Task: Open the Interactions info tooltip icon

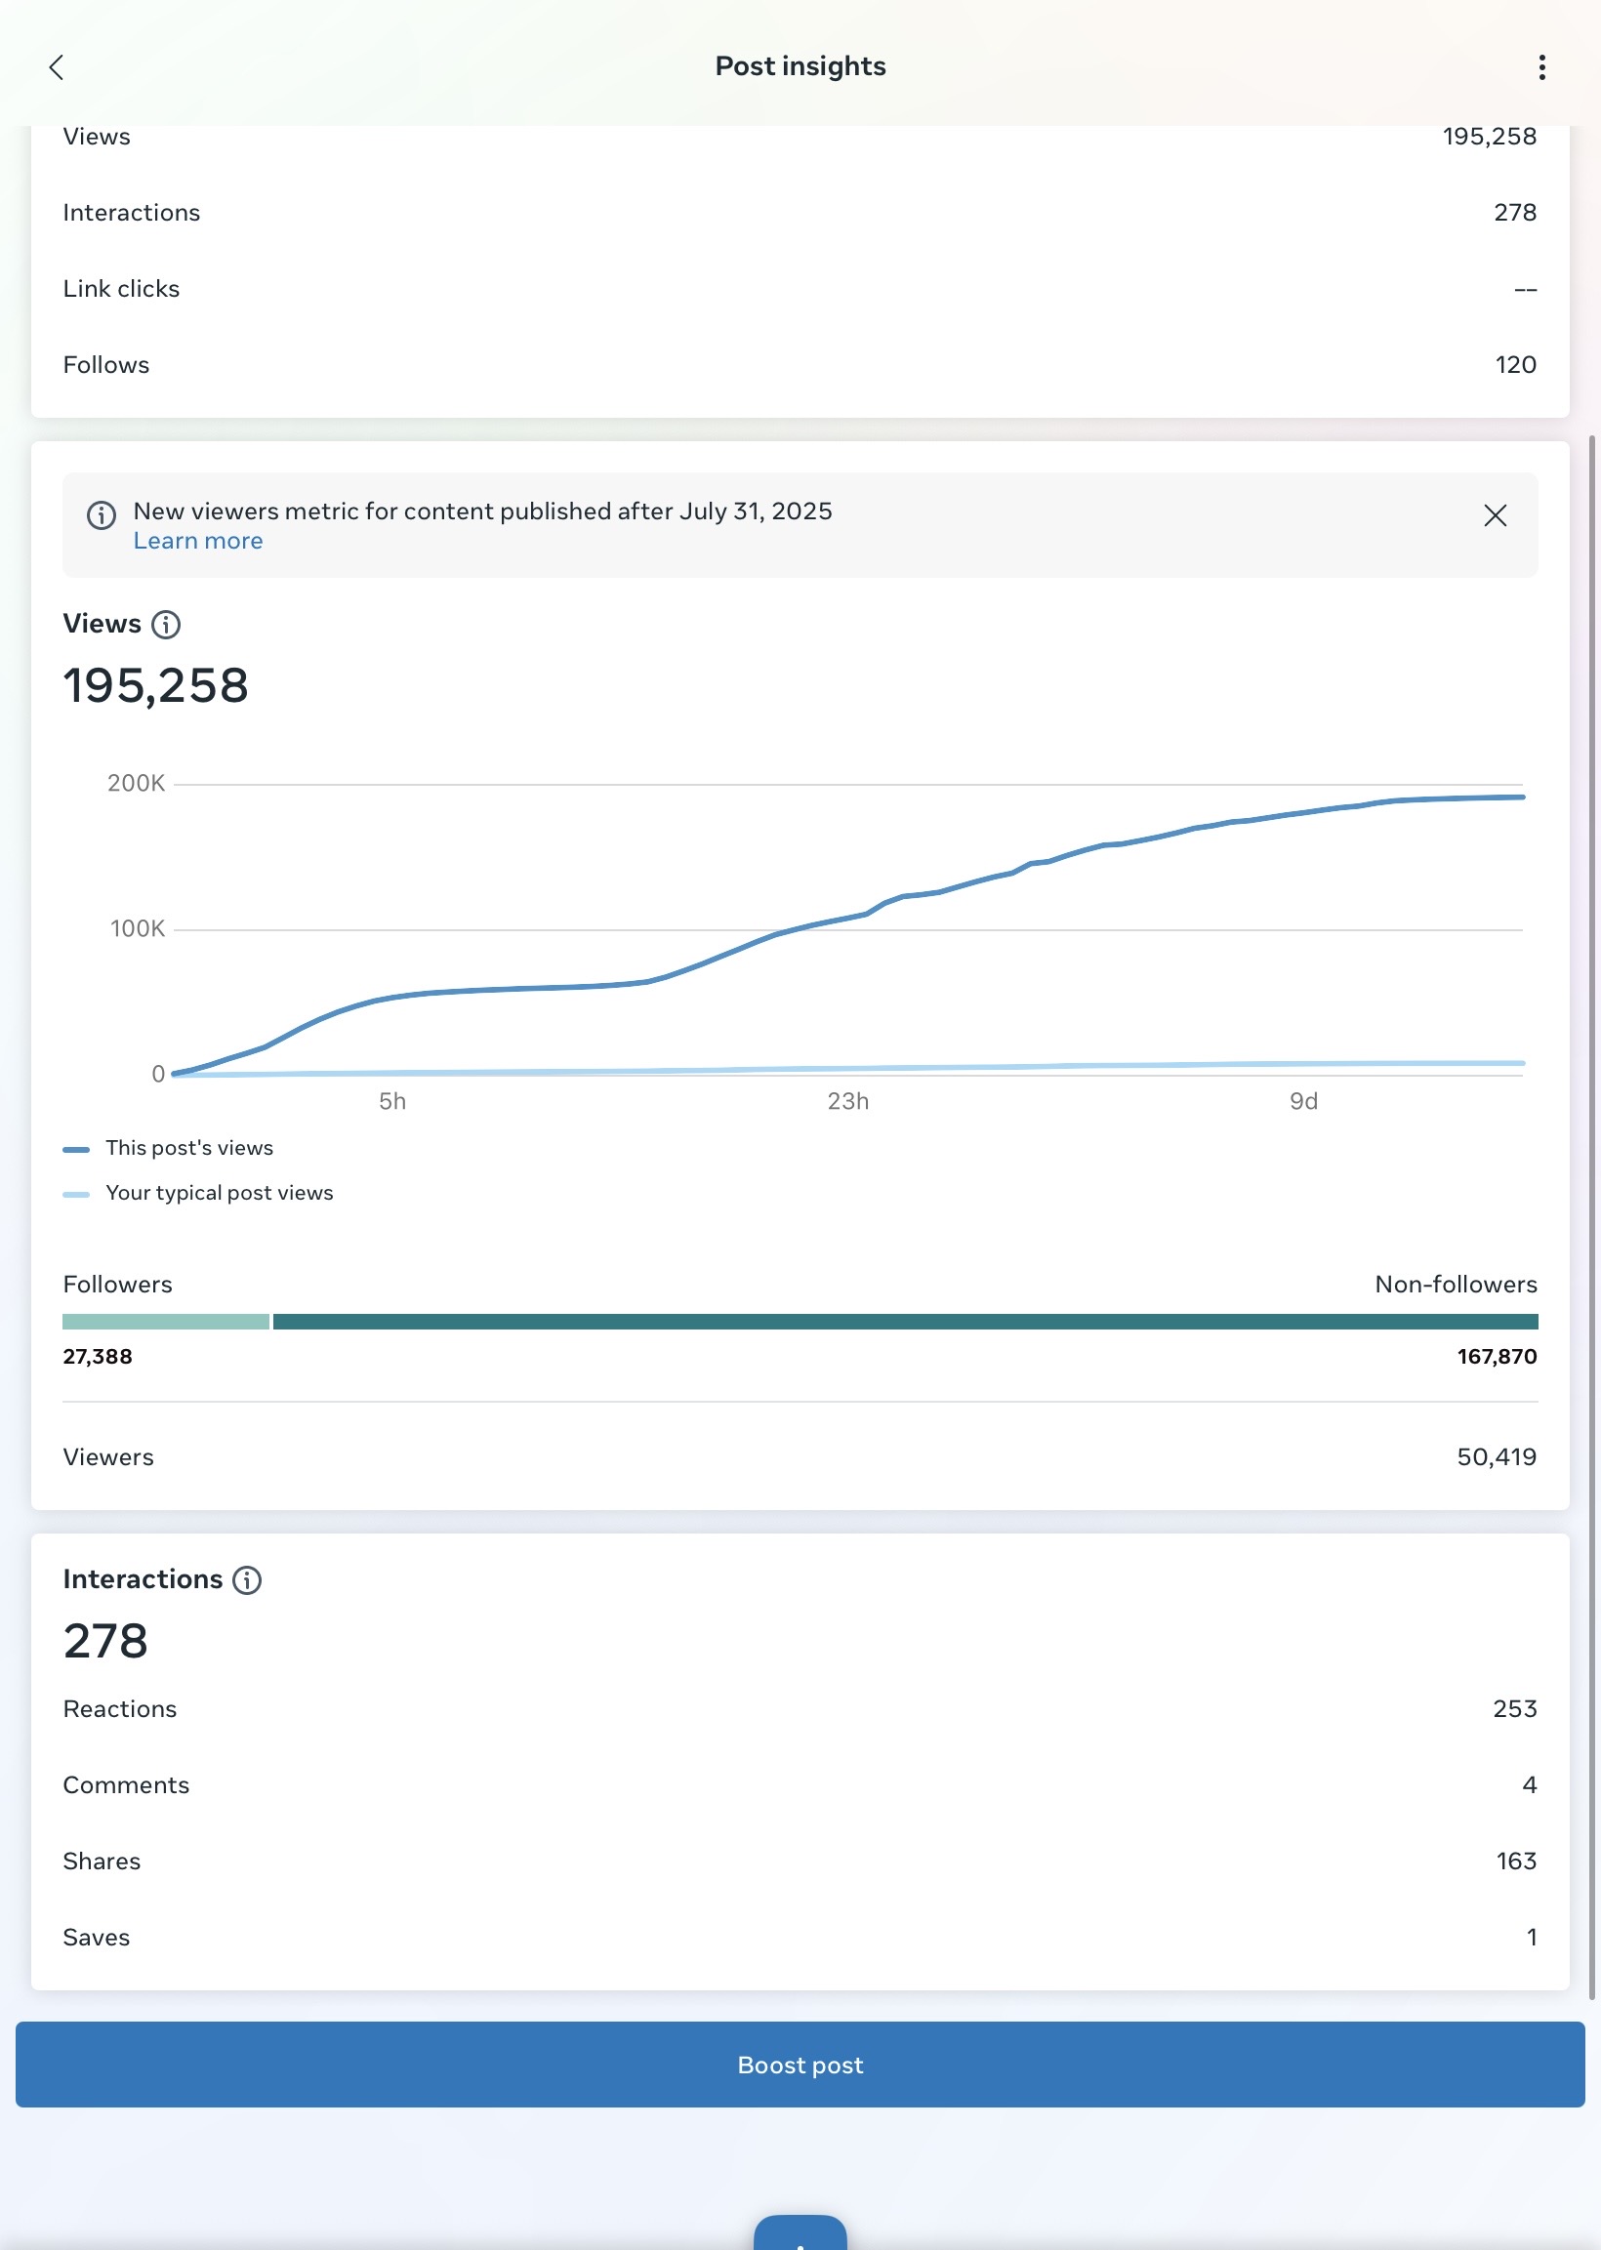Action: pos(246,1579)
